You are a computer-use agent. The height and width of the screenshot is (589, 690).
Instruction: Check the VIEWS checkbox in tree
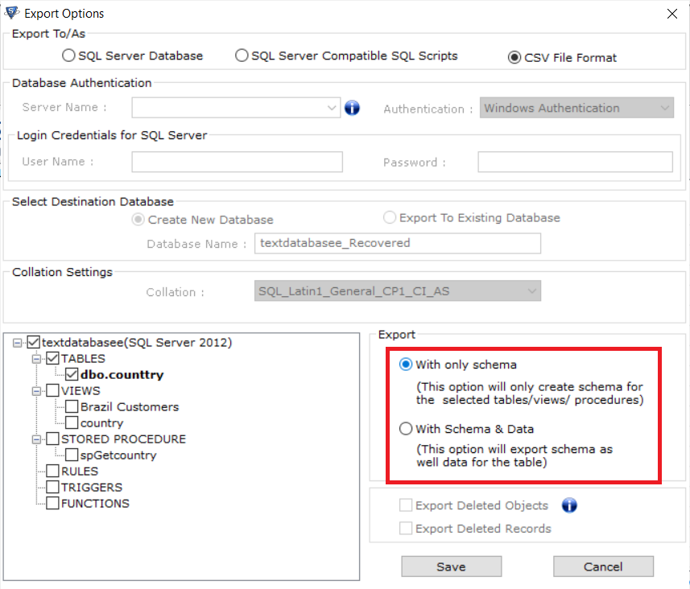52,390
